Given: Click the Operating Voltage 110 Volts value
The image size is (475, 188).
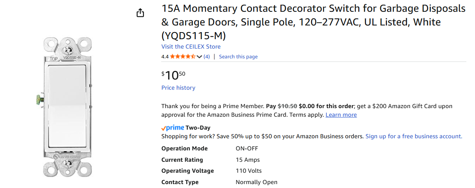Looking at the screenshot, I should point(248,171).
